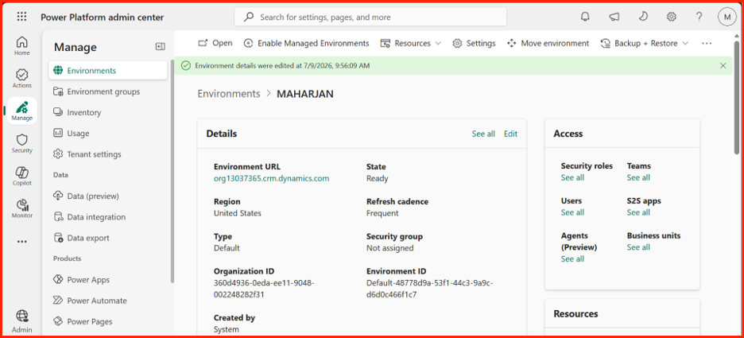The height and width of the screenshot is (338, 744).
Task: Collapse the Manage navigation pane
Action: click(161, 46)
